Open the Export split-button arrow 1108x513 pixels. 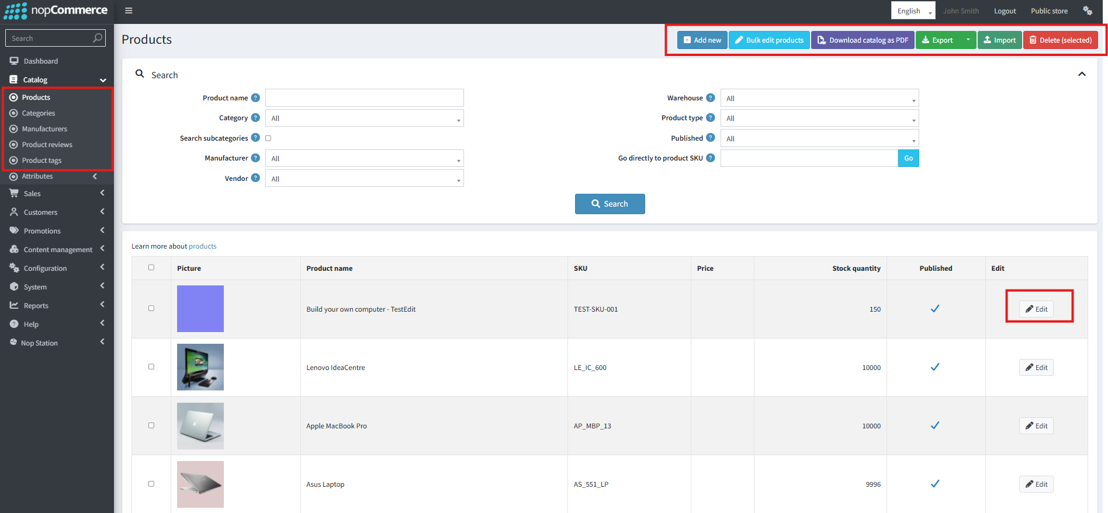[x=968, y=40]
